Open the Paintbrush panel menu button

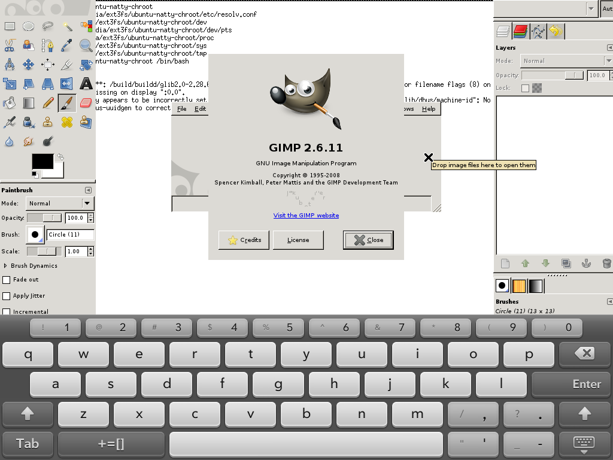[x=89, y=190]
